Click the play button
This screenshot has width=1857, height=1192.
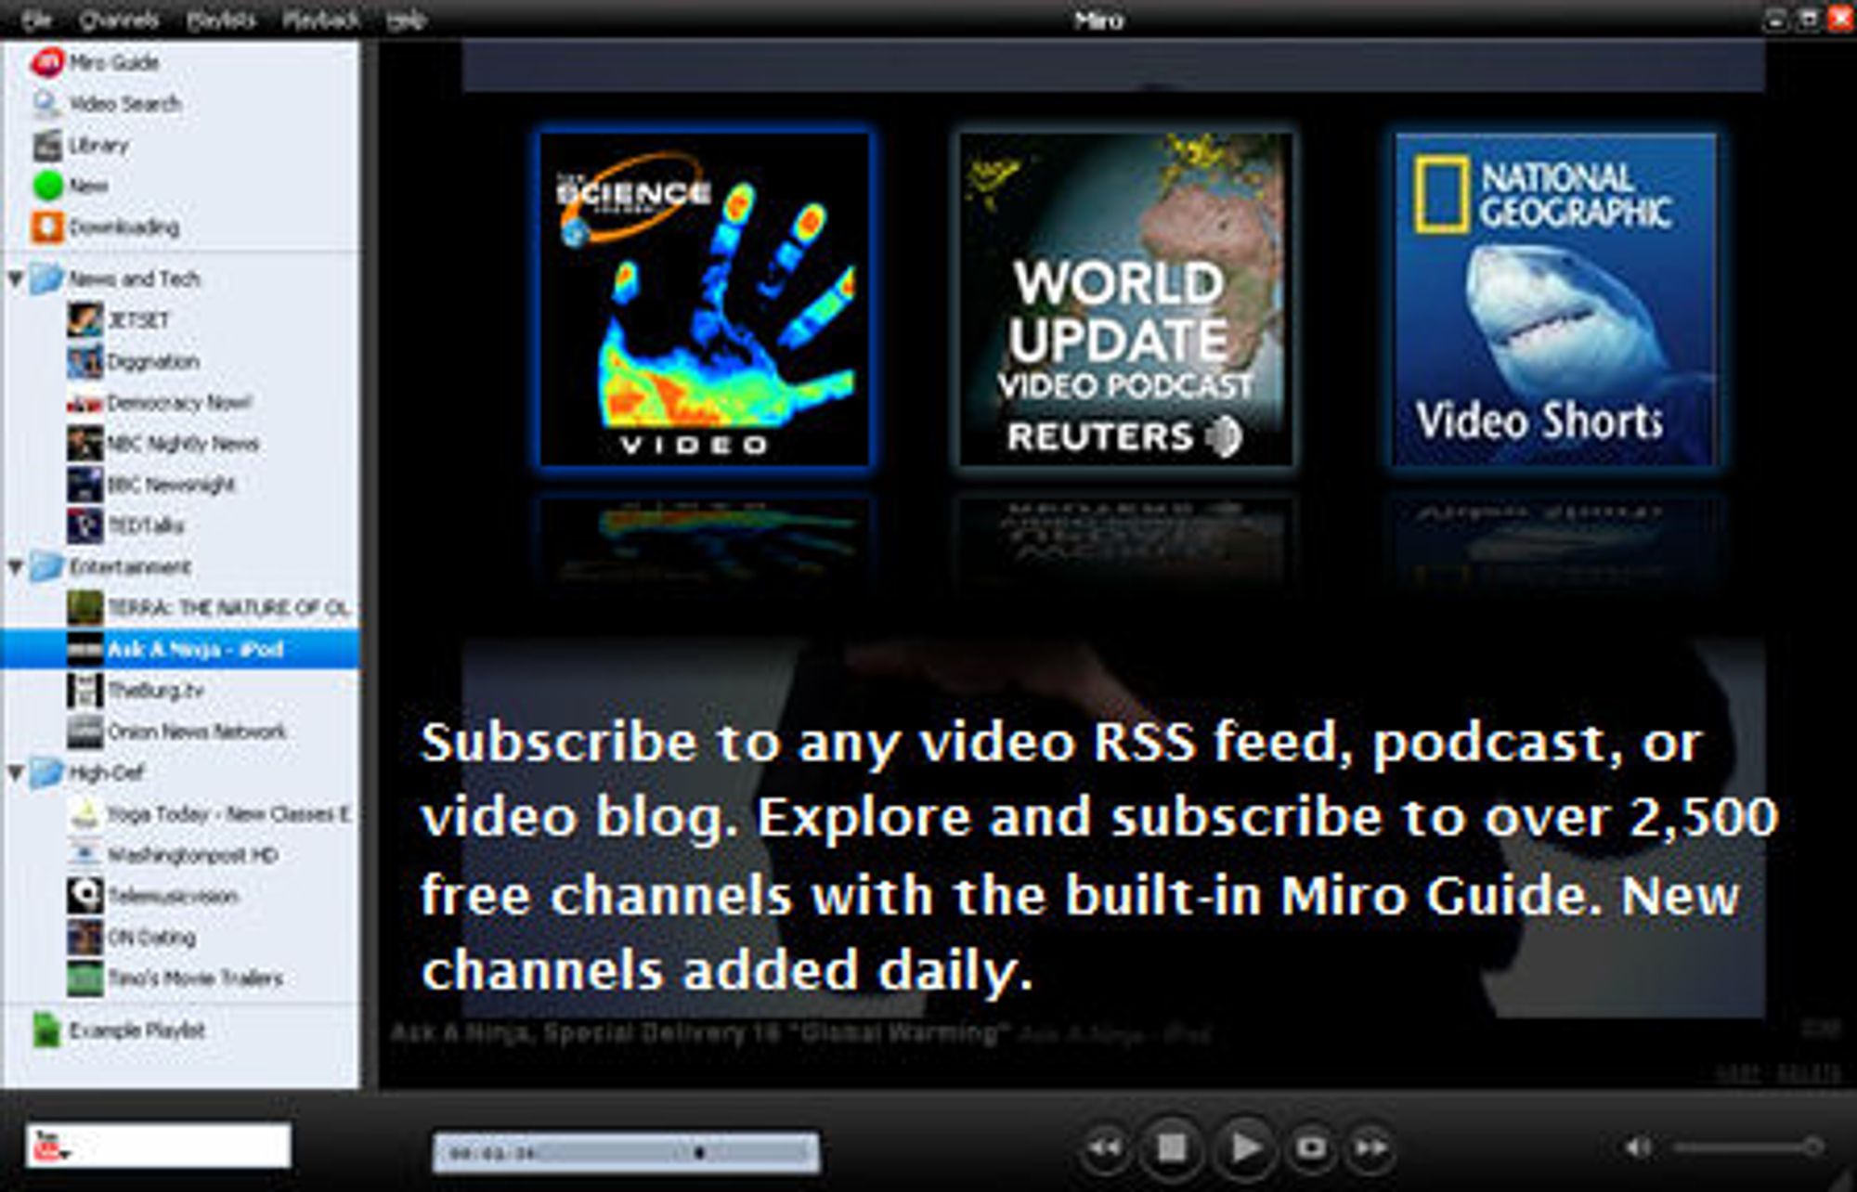click(x=1244, y=1148)
